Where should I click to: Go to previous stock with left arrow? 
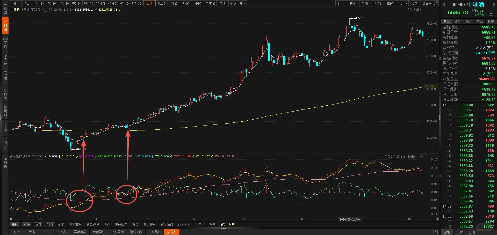444,4
